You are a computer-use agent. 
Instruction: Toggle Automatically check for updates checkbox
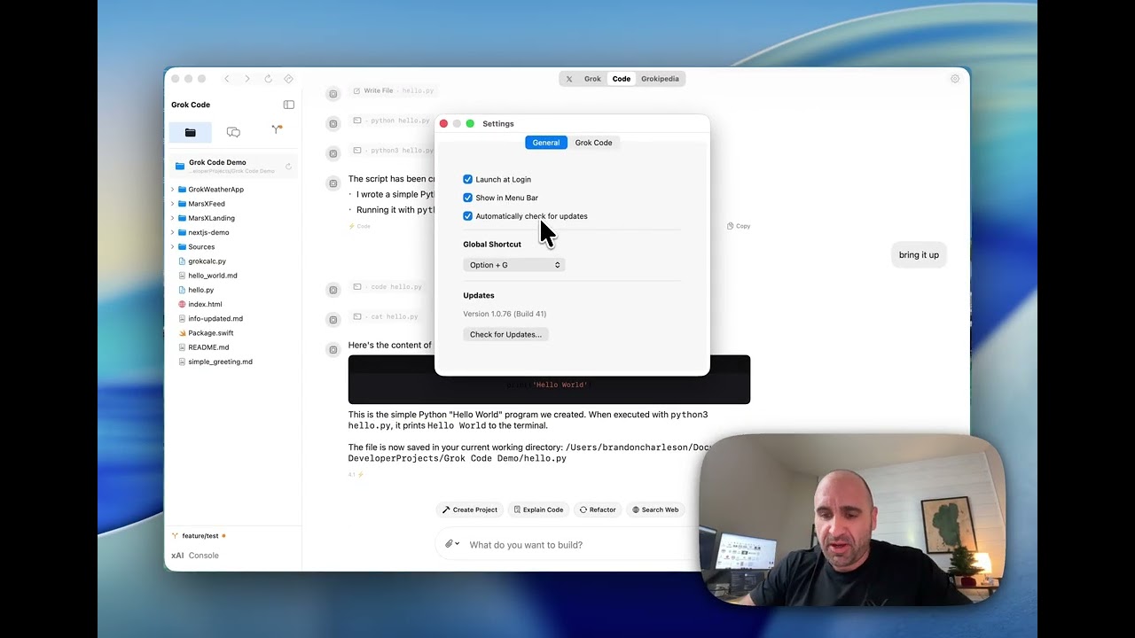coord(467,216)
